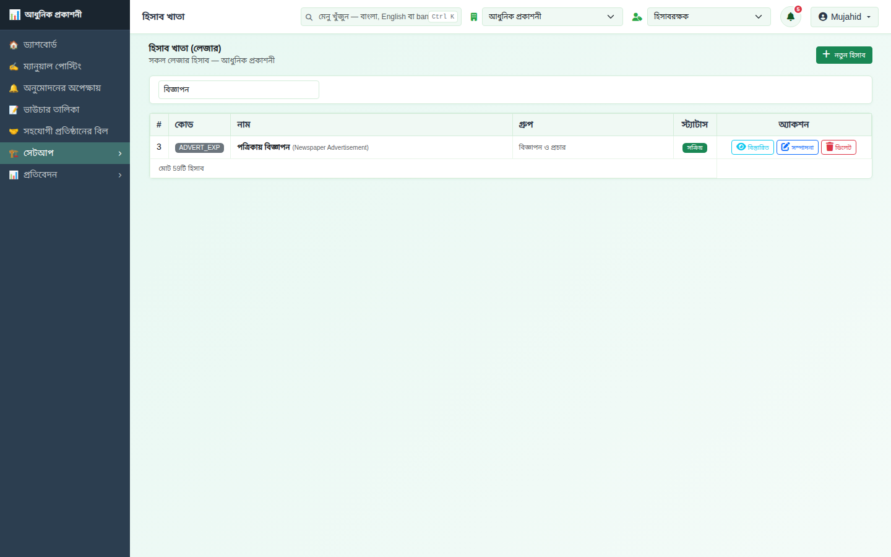Click the সক্রিয় status badge
The height and width of the screenshot is (557, 891).
pos(695,148)
